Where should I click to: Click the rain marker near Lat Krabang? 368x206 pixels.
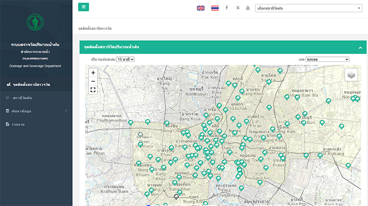click(x=320, y=156)
